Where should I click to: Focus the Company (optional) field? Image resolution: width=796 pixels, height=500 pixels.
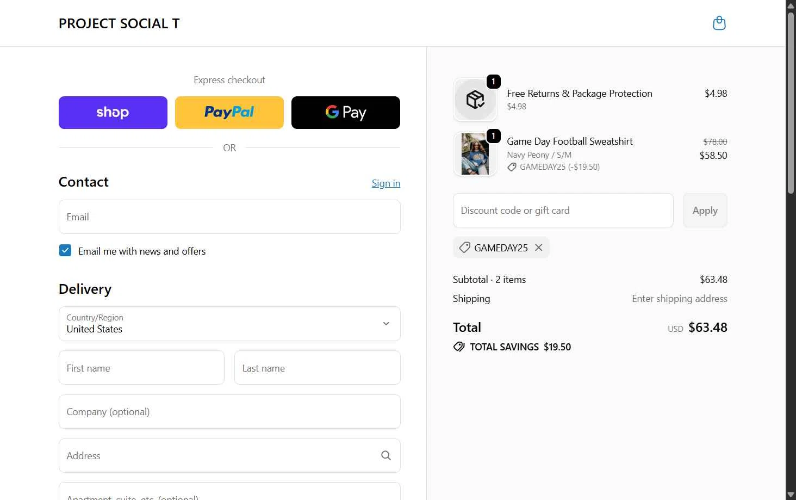[x=229, y=412]
